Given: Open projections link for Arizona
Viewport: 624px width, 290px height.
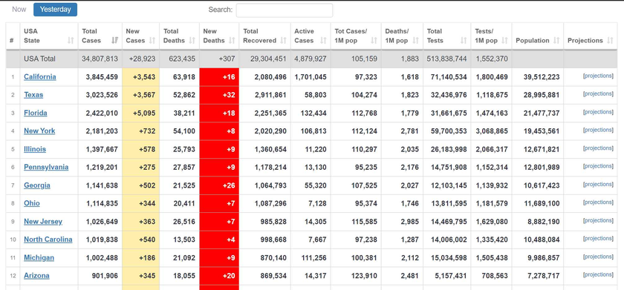Looking at the screenshot, I should (598, 275).
